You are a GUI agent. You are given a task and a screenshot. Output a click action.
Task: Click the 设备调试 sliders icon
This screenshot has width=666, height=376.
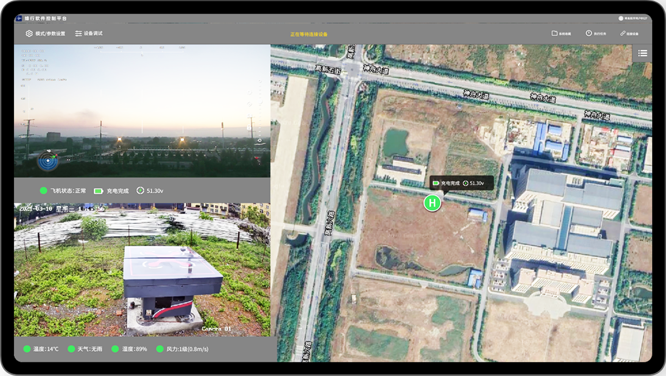pyautogui.click(x=79, y=34)
